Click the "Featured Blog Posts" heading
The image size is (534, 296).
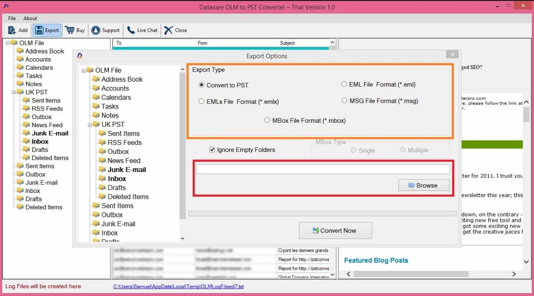[x=376, y=260]
